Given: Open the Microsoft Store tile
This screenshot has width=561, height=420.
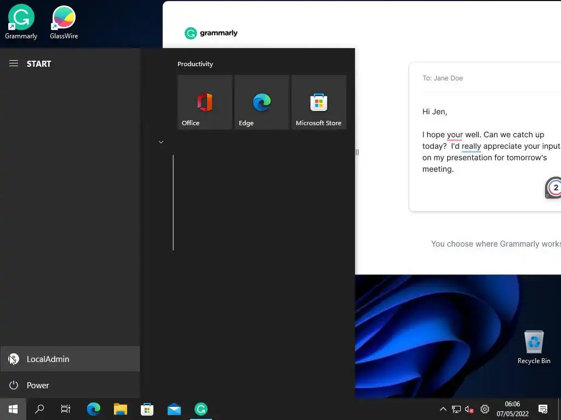Looking at the screenshot, I should tap(319, 102).
